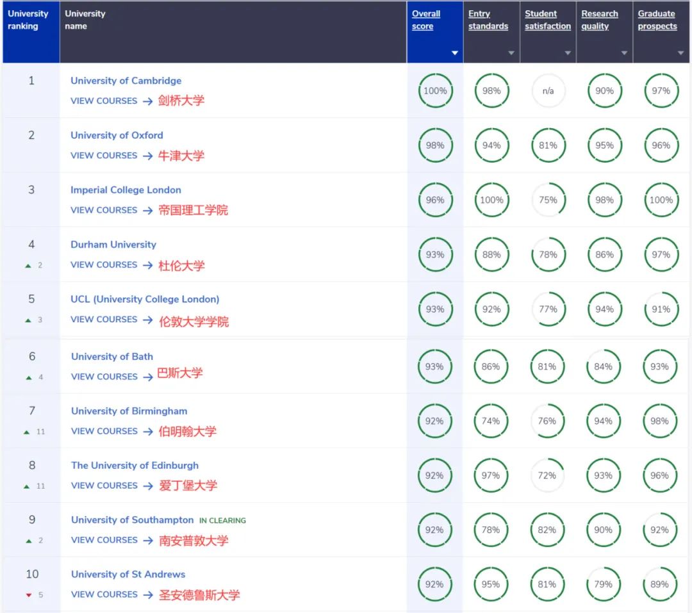Image resolution: width=692 pixels, height=613 pixels.
Task: Click View Courses under University of Southampton
Action: [x=104, y=540]
